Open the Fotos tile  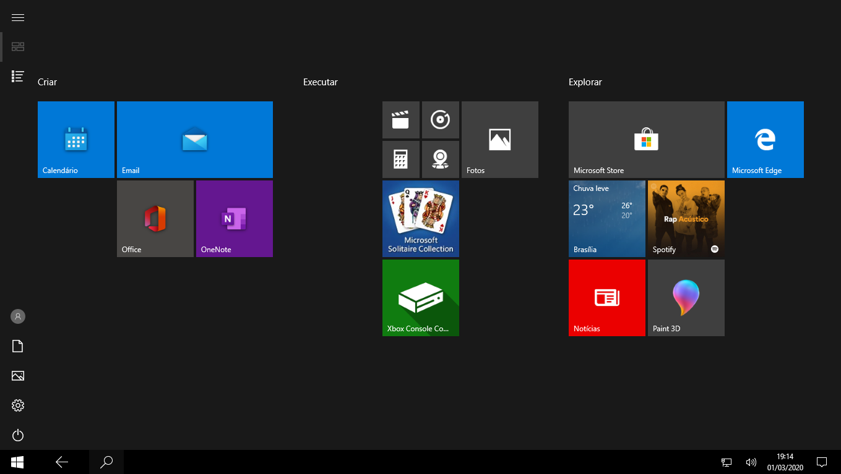click(500, 140)
